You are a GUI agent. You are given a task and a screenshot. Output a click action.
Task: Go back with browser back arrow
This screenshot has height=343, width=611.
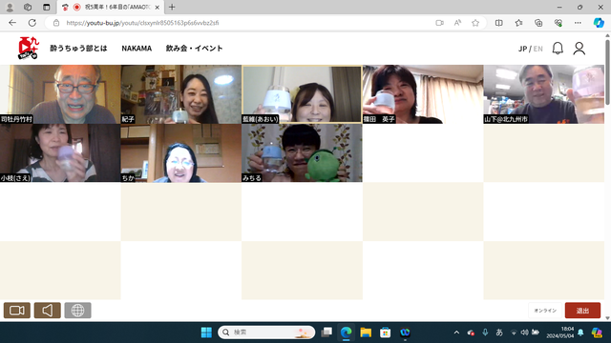point(12,23)
